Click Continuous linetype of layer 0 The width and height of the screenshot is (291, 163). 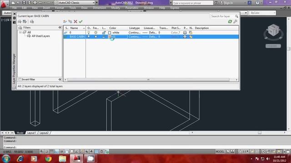(x=135, y=33)
